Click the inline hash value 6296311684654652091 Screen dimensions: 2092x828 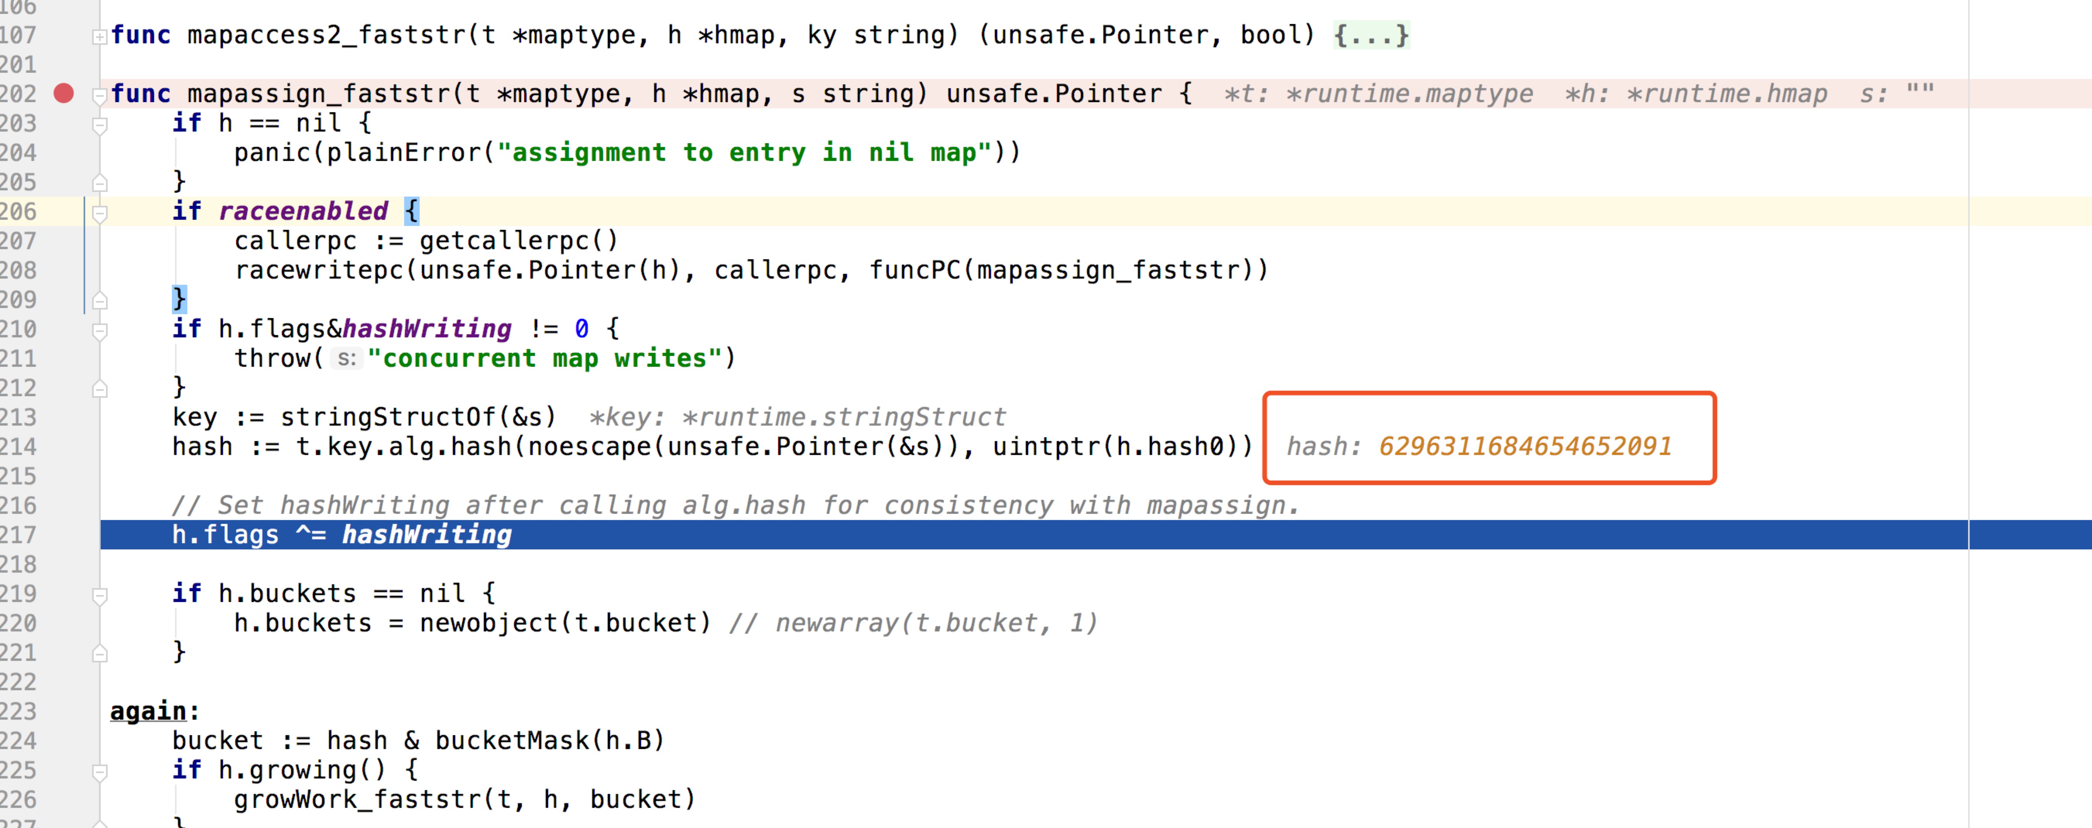tap(1525, 447)
